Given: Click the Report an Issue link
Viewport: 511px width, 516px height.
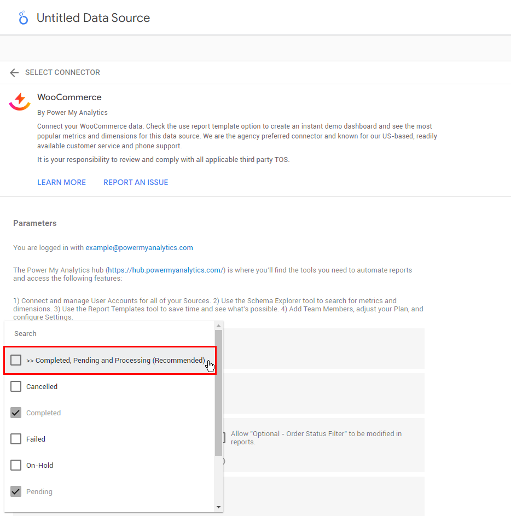Looking at the screenshot, I should click(x=136, y=182).
